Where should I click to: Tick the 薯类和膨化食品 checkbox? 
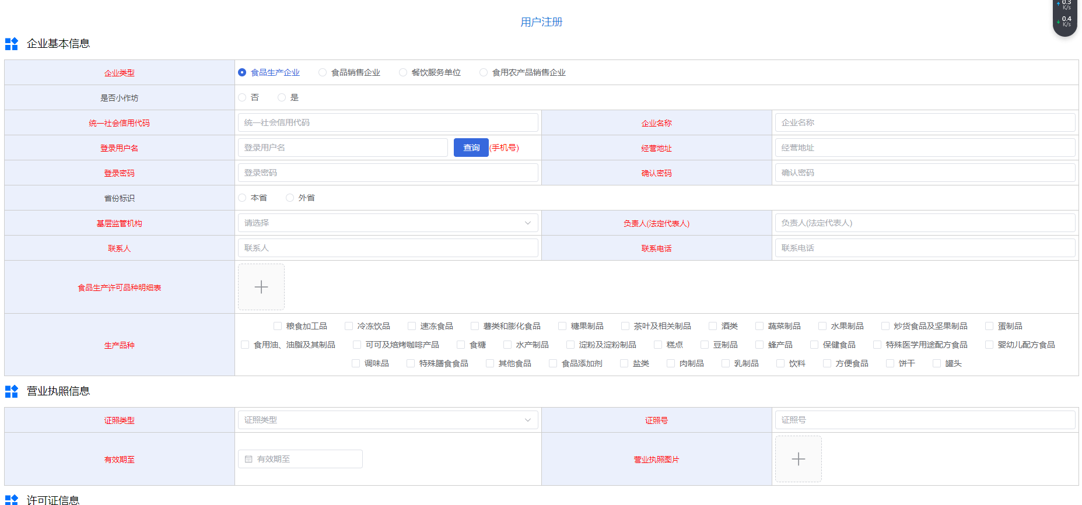(x=475, y=326)
